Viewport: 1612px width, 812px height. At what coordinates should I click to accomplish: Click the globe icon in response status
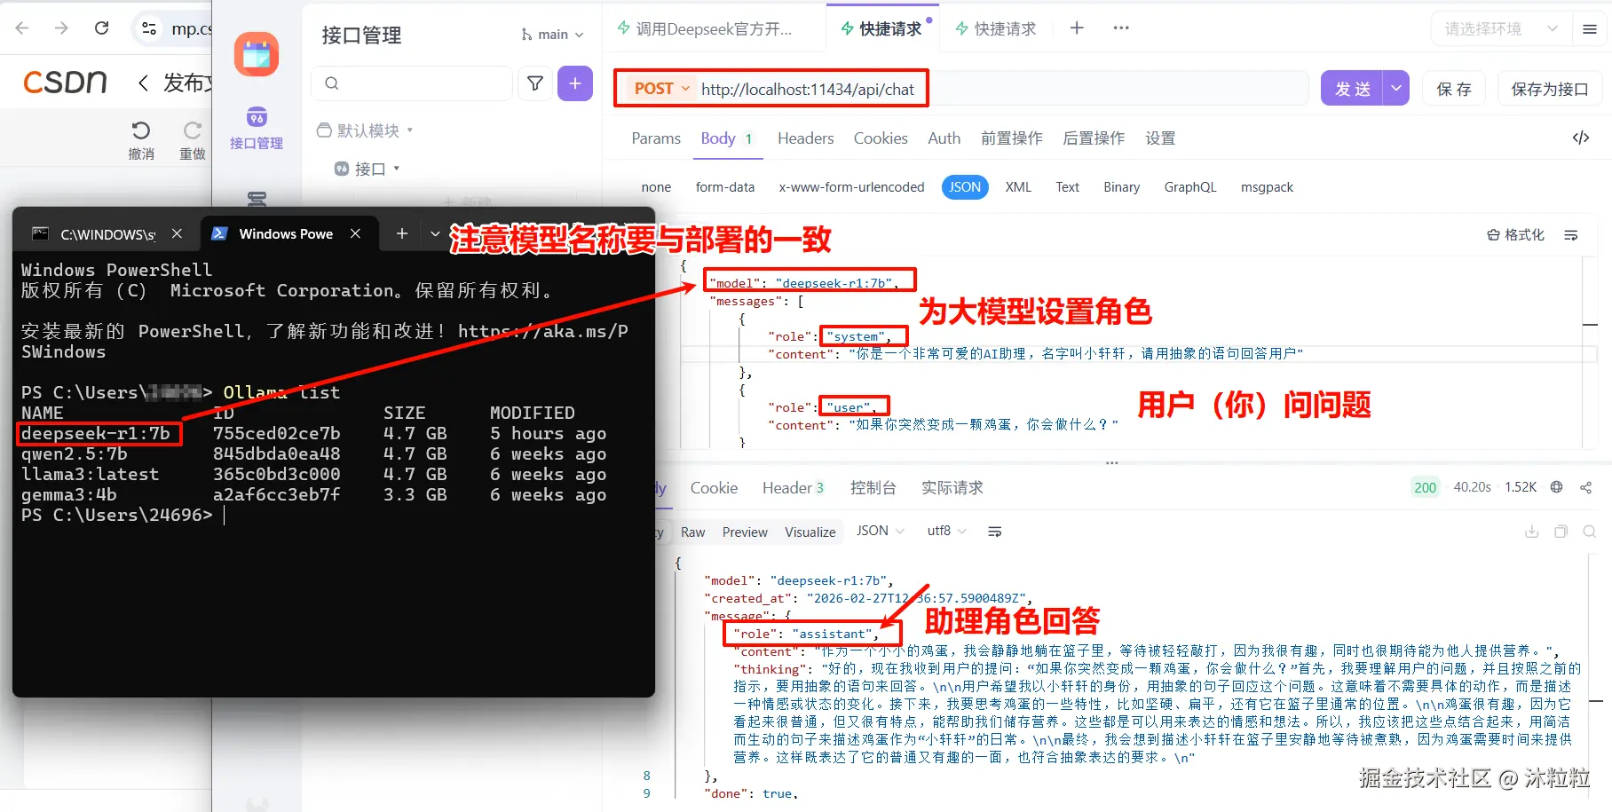tap(1556, 487)
